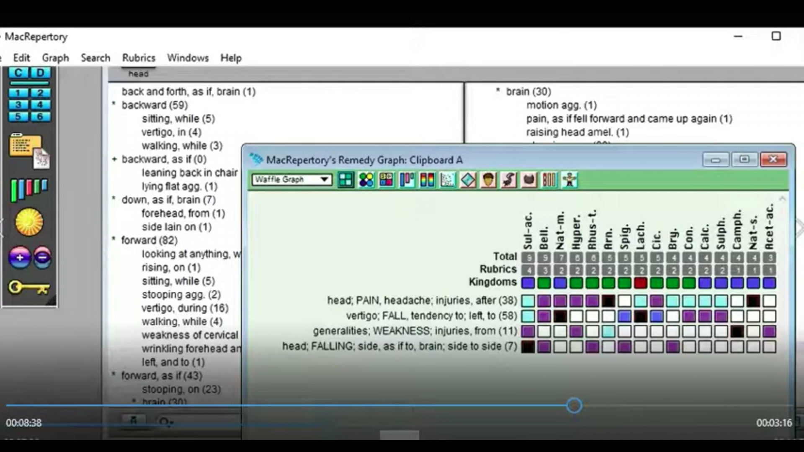Click the Sul-ac. remedy column header

click(x=528, y=231)
